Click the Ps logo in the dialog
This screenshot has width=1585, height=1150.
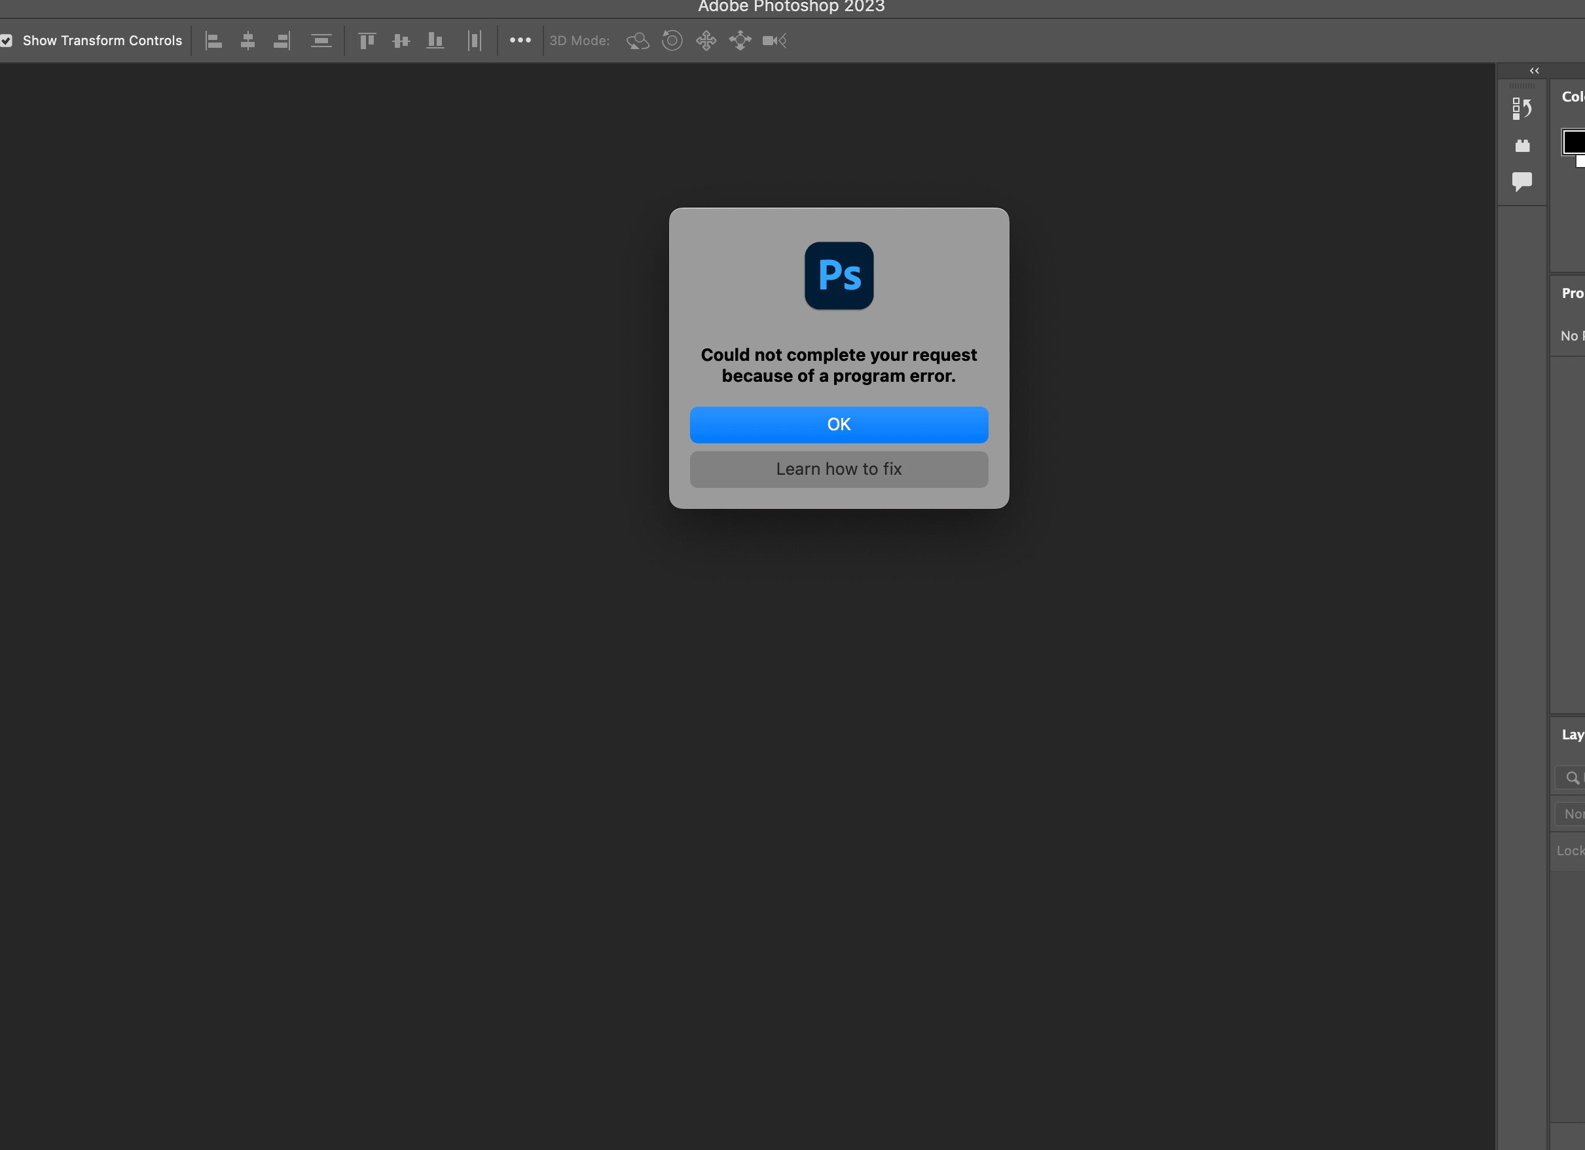(839, 276)
